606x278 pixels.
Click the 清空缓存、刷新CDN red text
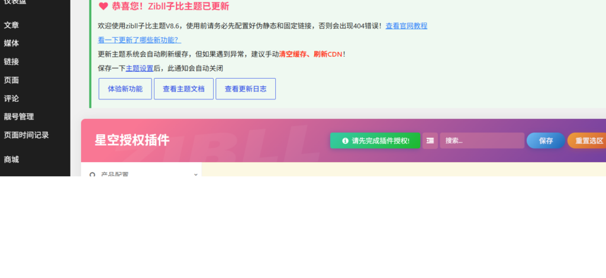310,54
